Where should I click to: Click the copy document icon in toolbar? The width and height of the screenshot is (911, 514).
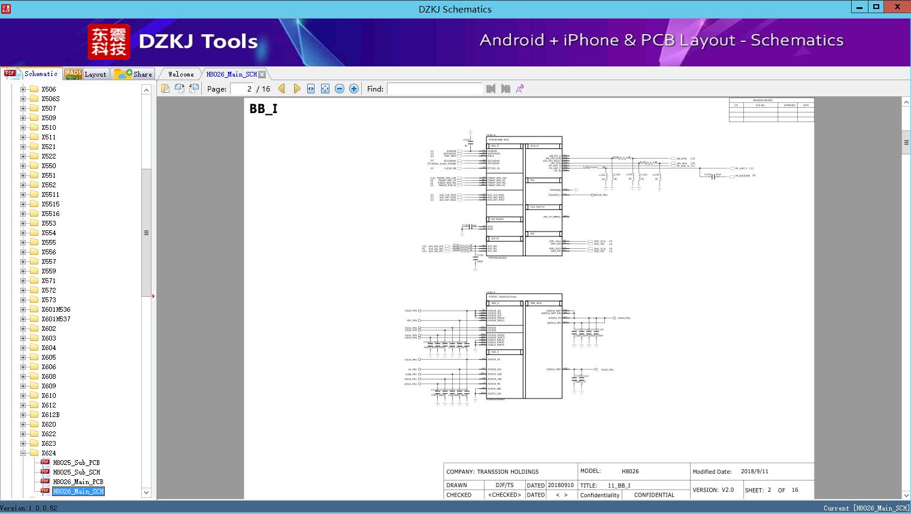point(165,89)
